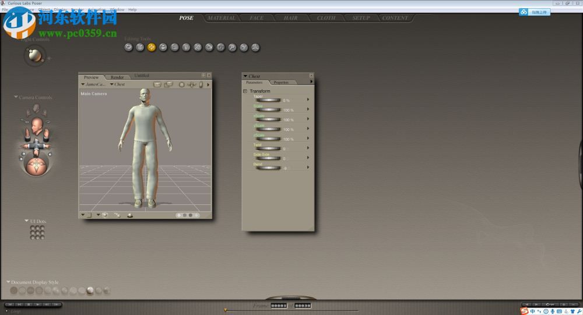Click the light sphere in Light Controls
The height and width of the screenshot is (315, 583).
pos(35,56)
